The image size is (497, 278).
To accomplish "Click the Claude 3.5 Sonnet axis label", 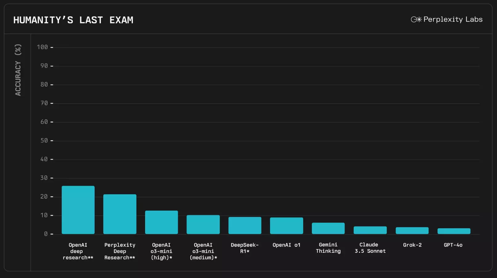I will coord(370,248).
